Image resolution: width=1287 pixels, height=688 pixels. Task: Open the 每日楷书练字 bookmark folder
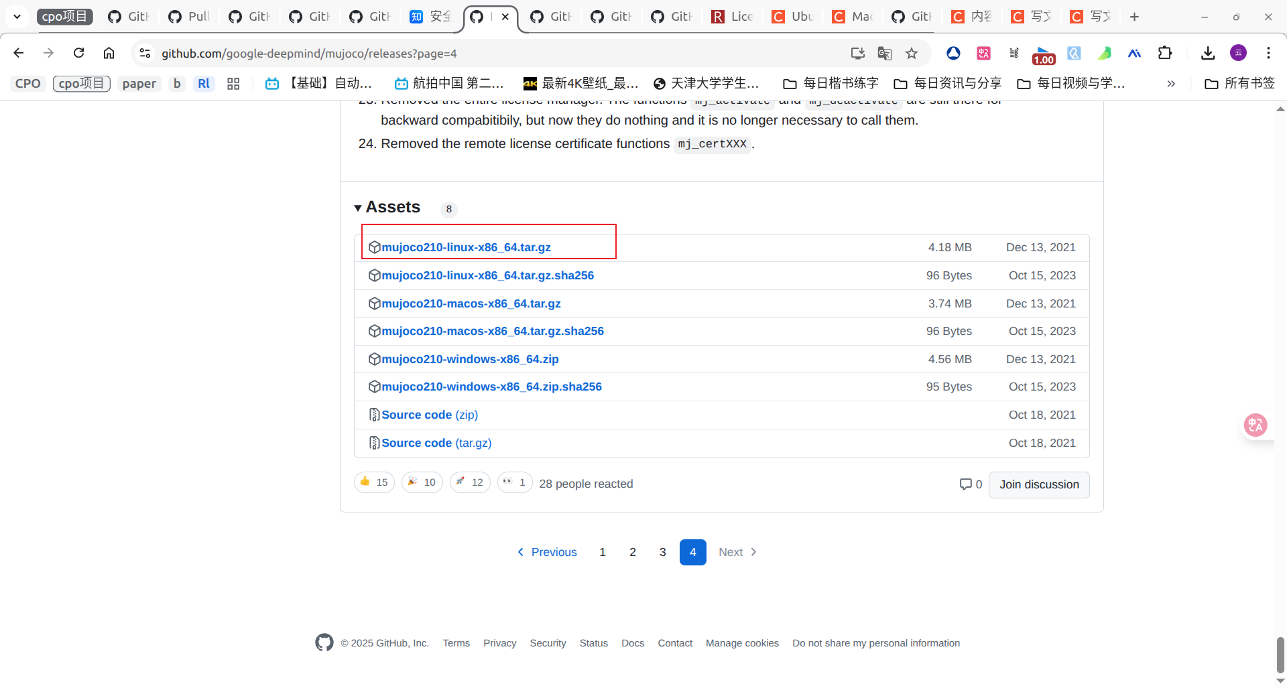point(831,84)
